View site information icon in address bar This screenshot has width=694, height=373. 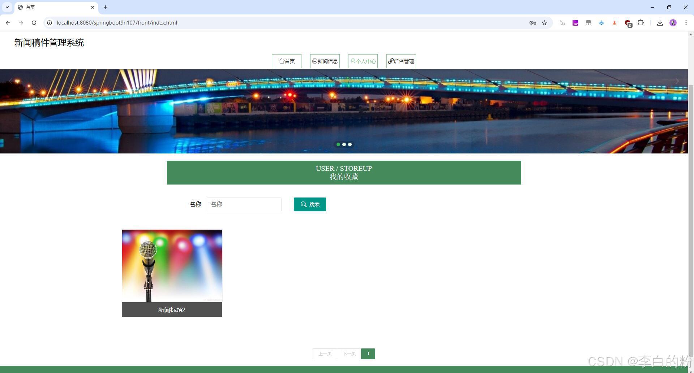tap(50, 23)
